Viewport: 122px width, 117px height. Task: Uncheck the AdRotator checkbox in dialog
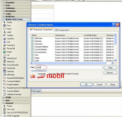point(32,38)
